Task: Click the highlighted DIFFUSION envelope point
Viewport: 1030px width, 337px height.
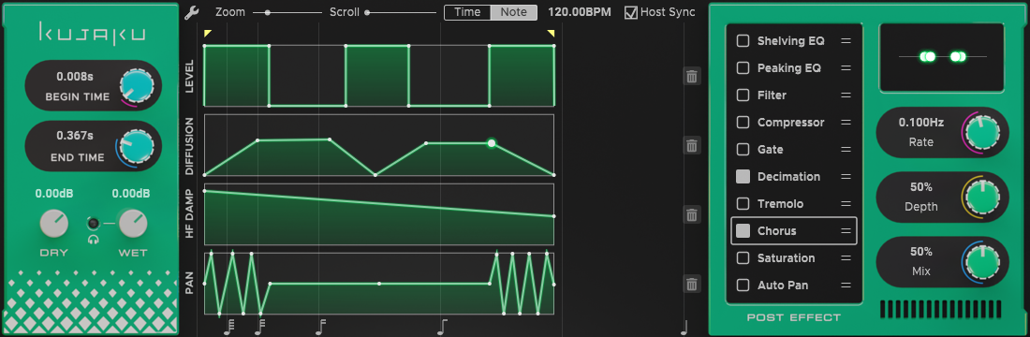Action: [492, 142]
